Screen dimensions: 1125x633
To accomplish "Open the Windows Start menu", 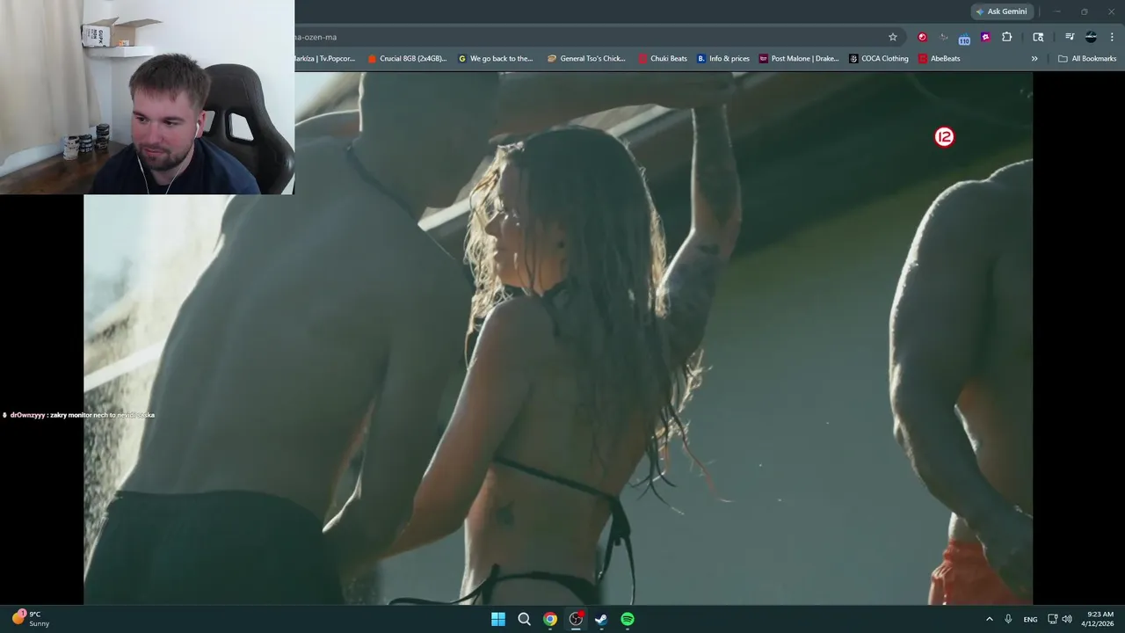I will (498, 619).
